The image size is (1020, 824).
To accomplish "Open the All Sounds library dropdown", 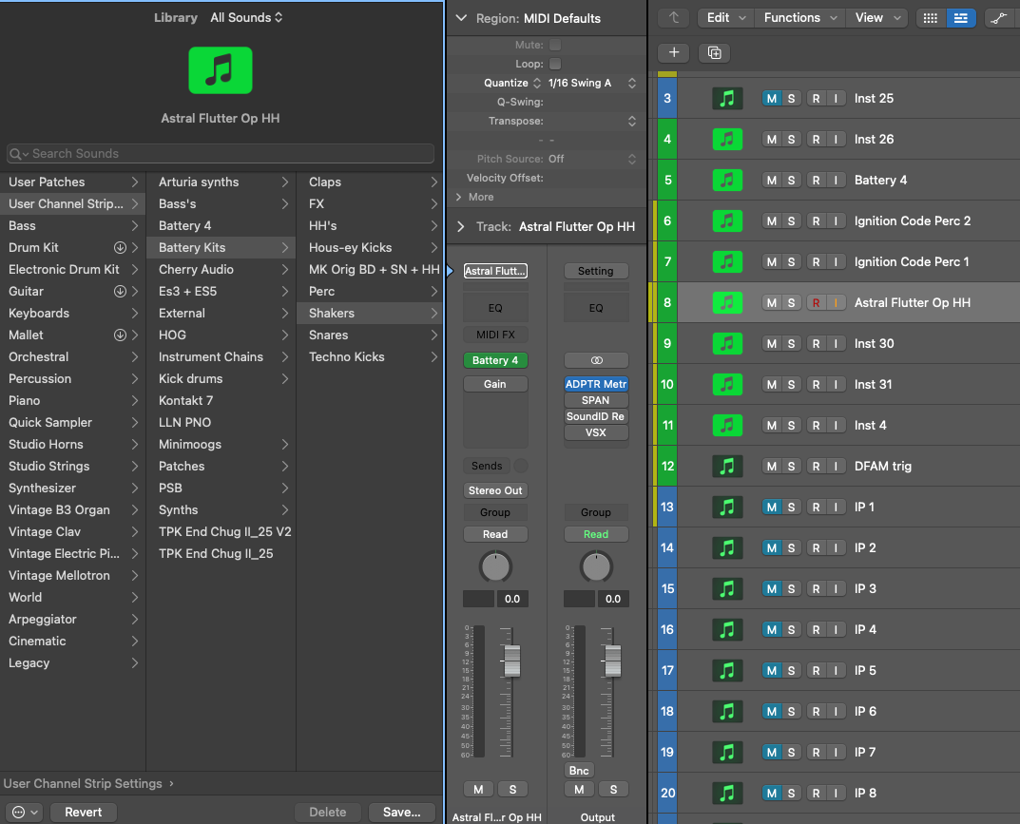I will coord(246,18).
